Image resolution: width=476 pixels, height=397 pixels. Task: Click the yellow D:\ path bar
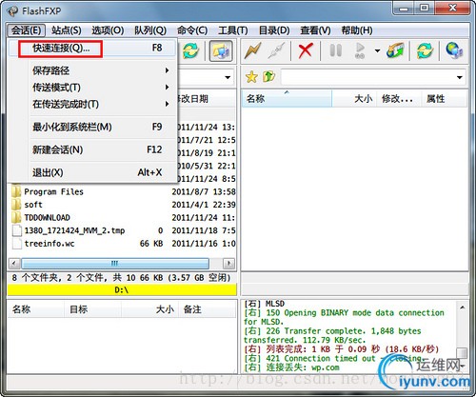click(x=122, y=289)
